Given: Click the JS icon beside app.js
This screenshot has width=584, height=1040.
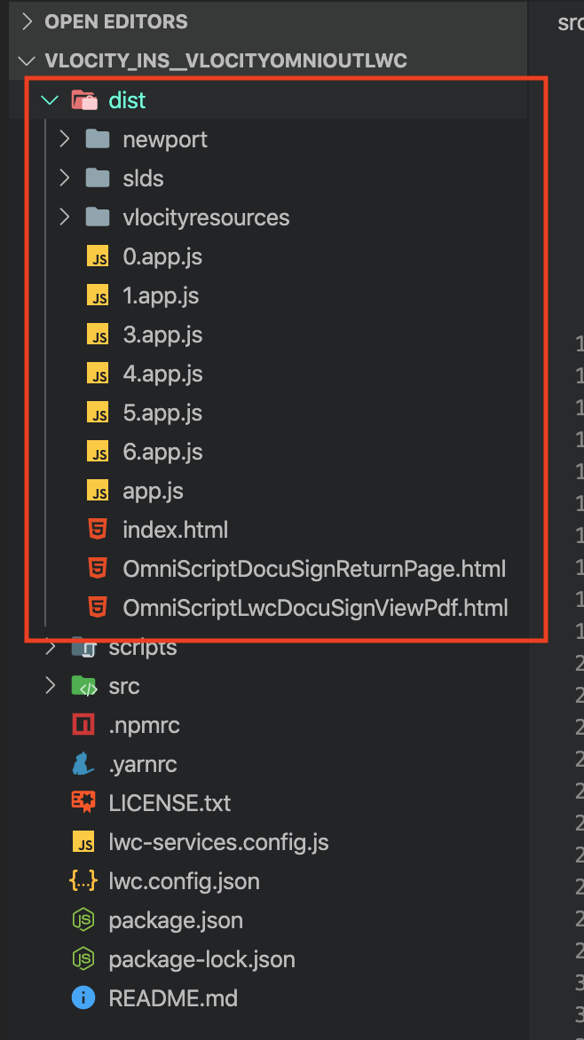Looking at the screenshot, I should tap(98, 492).
